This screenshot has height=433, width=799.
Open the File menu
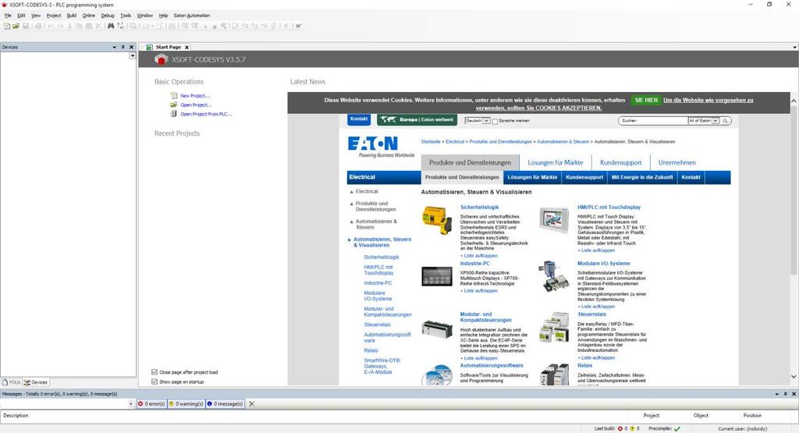click(x=8, y=16)
